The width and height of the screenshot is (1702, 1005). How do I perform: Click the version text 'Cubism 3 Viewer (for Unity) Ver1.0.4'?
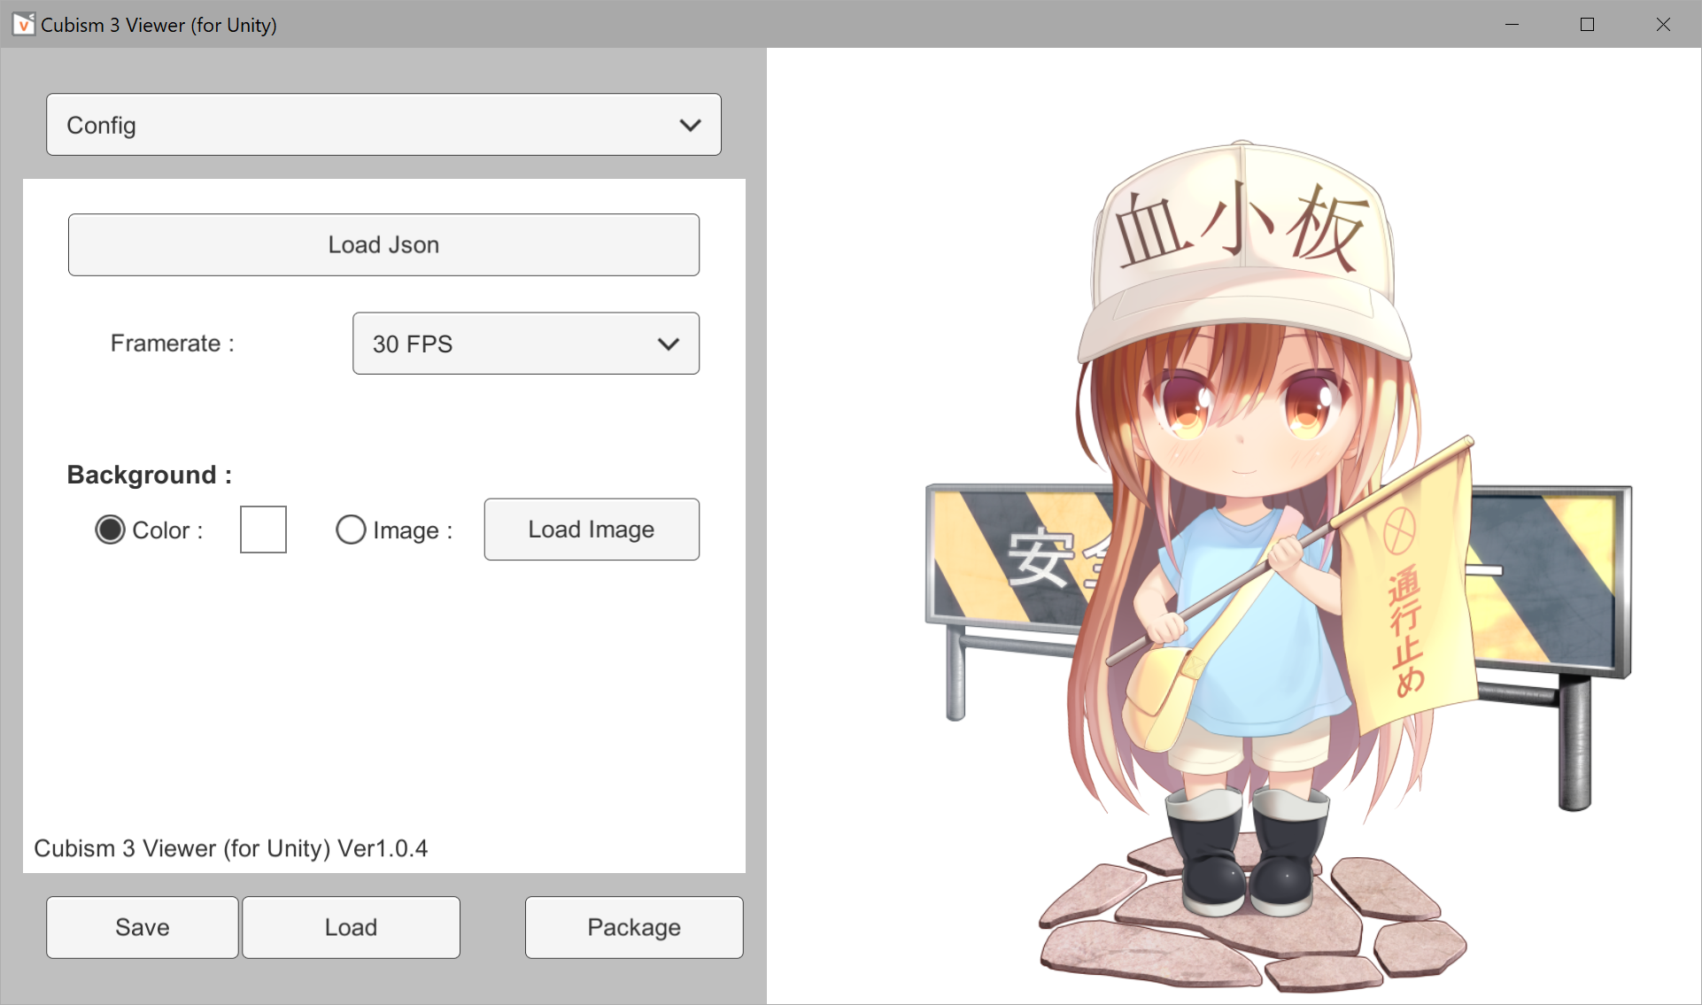click(x=230, y=848)
